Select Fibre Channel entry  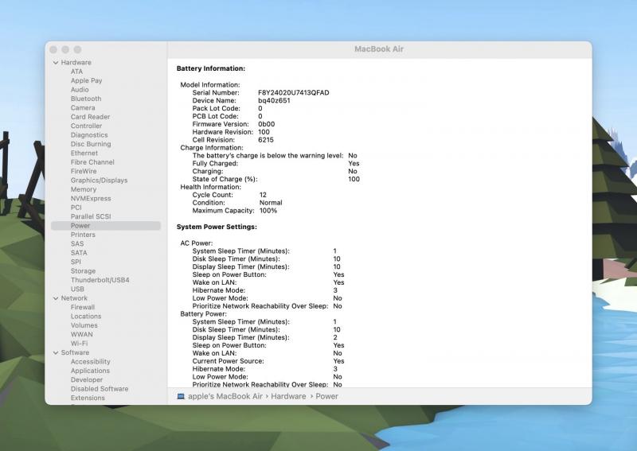[92, 162]
